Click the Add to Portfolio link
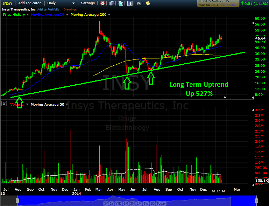 pos(48,9)
